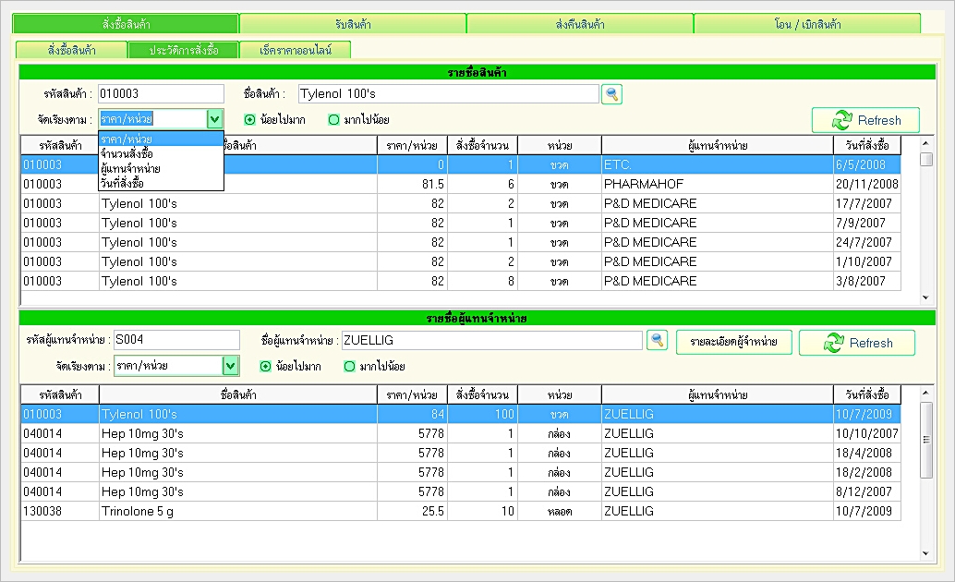Click the magnifier icon beside the ZUELLIG field
955x582 pixels.
tap(658, 341)
